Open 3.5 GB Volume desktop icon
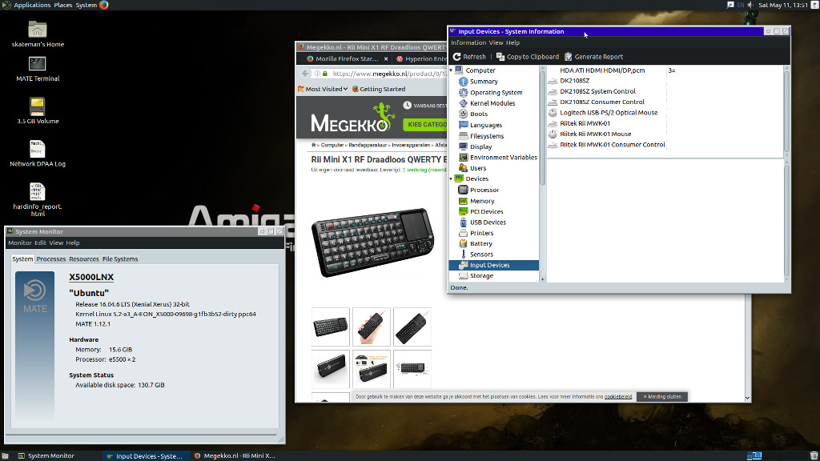 [37, 110]
